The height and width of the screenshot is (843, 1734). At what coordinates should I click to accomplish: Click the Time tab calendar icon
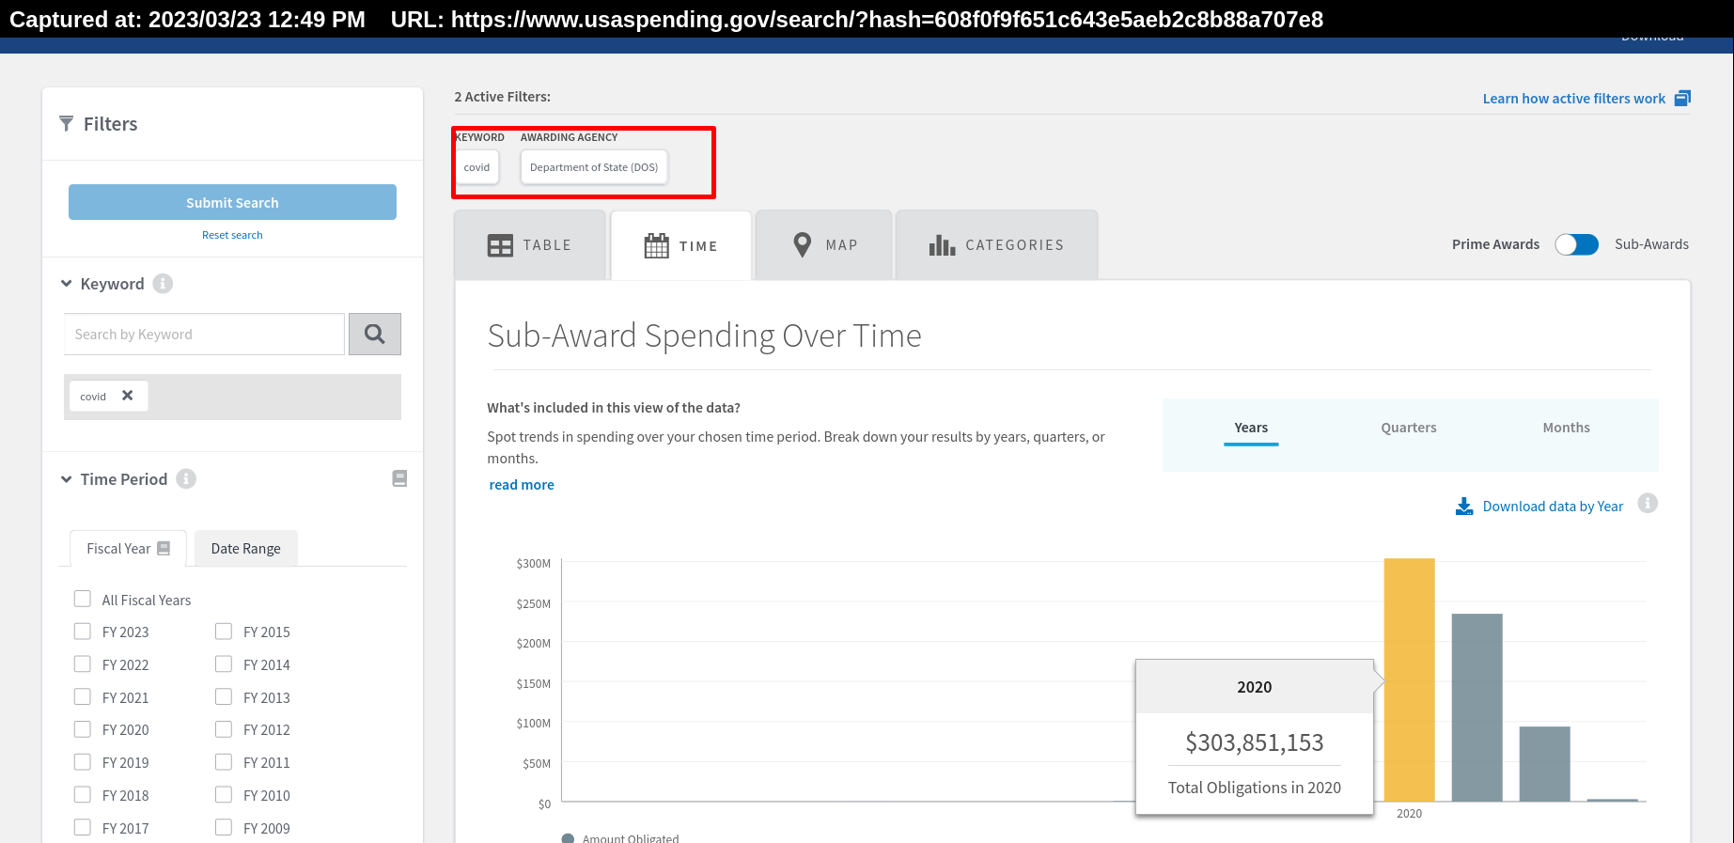[656, 246]
